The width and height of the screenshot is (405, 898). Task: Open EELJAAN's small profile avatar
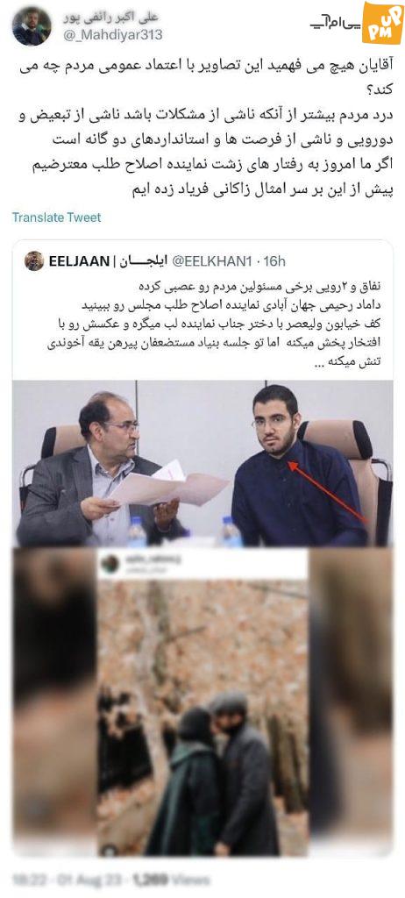click(x=34, y=261)
